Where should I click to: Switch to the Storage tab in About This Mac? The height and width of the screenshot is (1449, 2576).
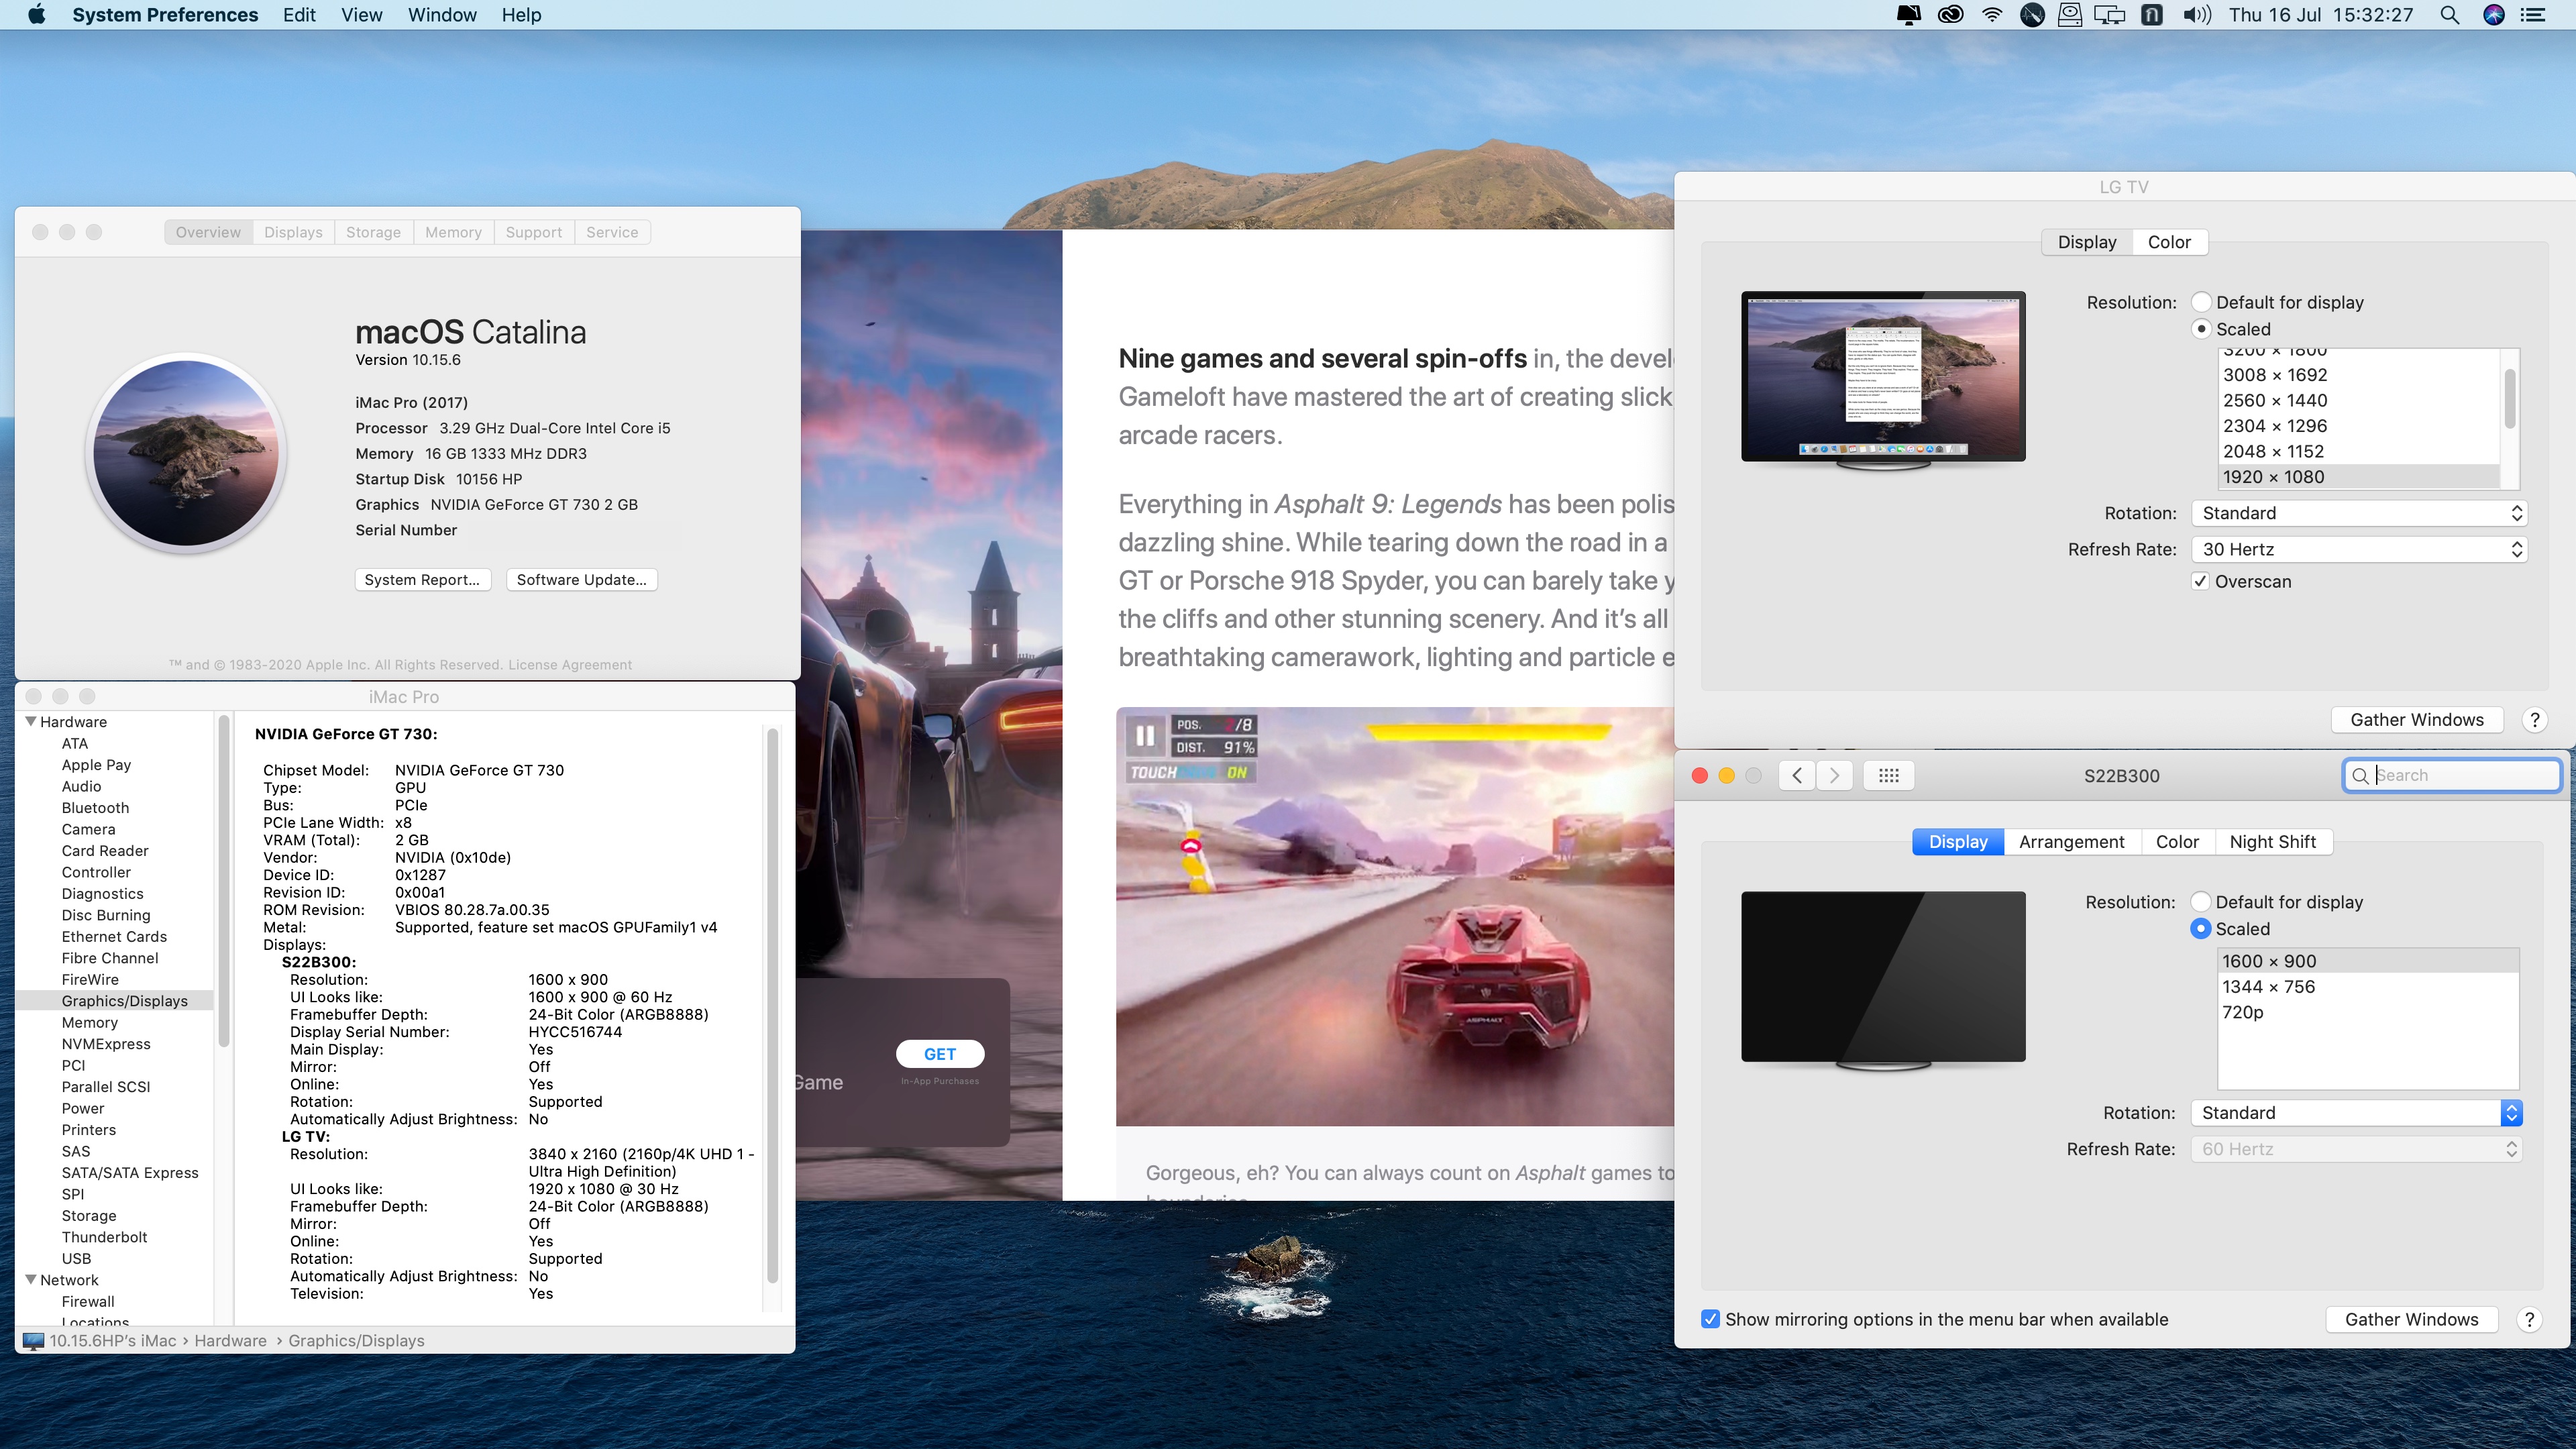point(373,232)
